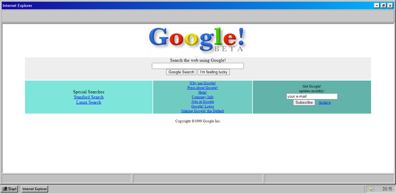
Task: Select Internet Explorer taskbar button
Action: coord(35,189)
